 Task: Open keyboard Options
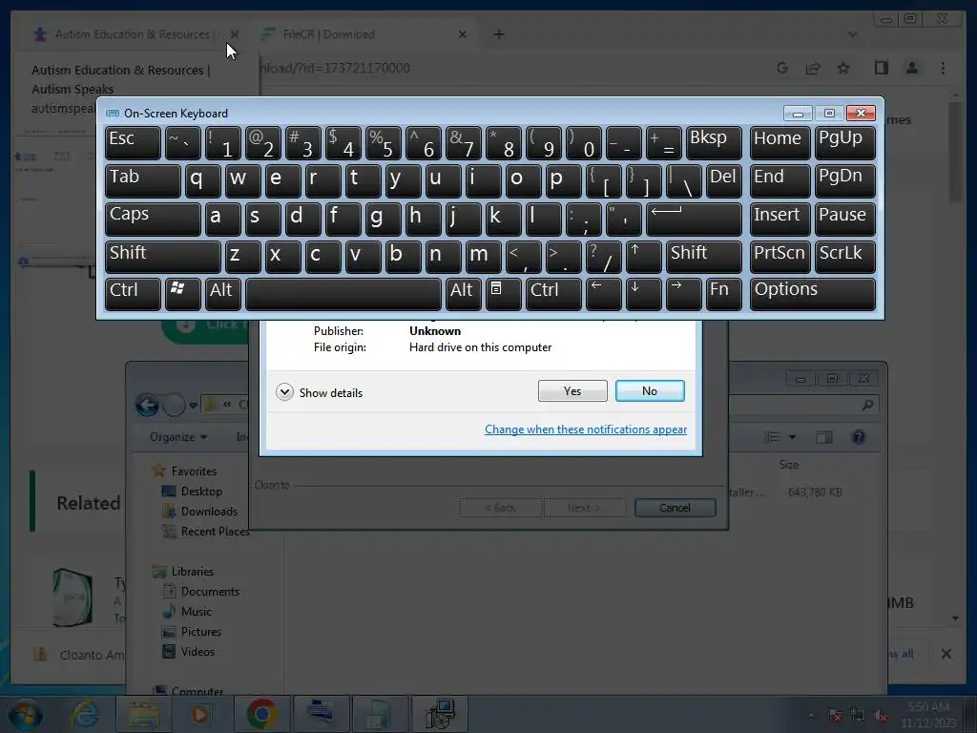click(813, 294)
